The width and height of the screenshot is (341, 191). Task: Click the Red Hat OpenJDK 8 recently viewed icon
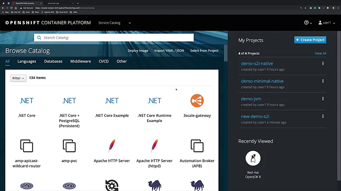coord(253,158)
